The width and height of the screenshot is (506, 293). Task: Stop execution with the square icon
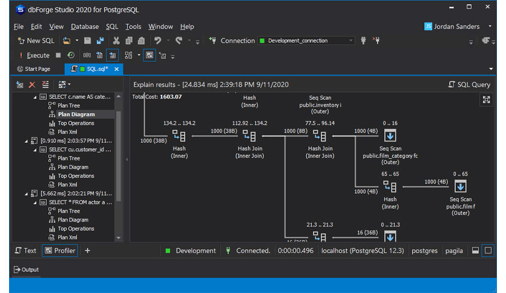(58, 55)
